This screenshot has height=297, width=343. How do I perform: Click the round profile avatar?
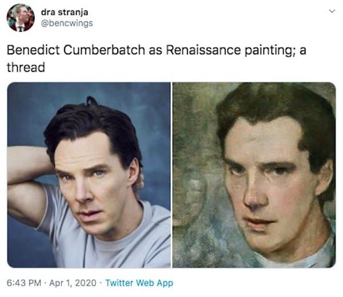pos(21,18)
